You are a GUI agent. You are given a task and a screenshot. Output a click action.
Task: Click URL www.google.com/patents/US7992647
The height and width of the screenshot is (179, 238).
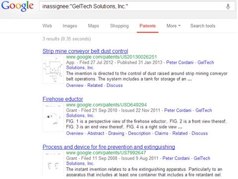[x=106, y=153]
